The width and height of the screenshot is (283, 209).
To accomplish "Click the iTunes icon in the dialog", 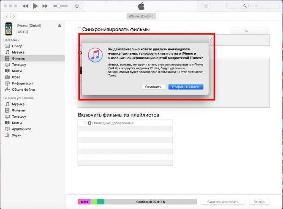I will click(95, 55).
